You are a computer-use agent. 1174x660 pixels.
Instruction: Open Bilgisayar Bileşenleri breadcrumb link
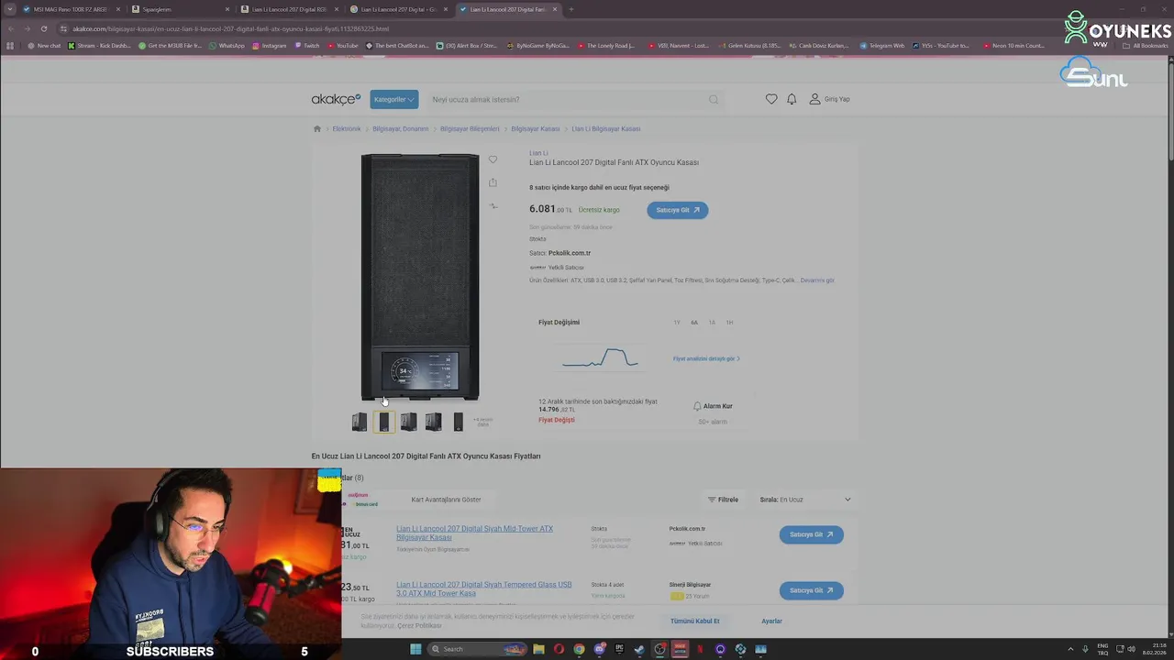[x=470, y=128]
